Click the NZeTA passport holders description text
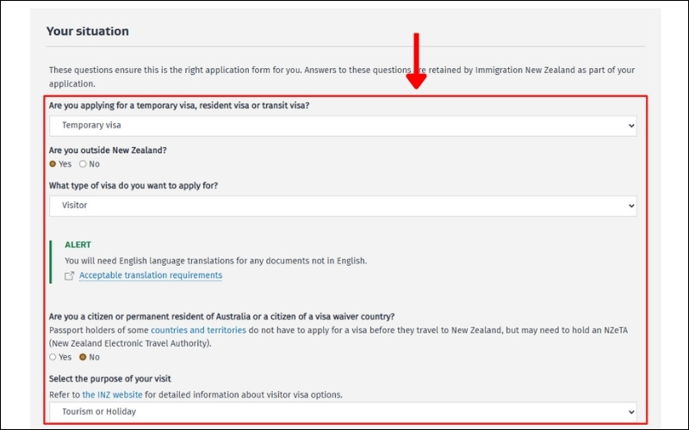Screen dimensions: 689x430 pos(344,336)
